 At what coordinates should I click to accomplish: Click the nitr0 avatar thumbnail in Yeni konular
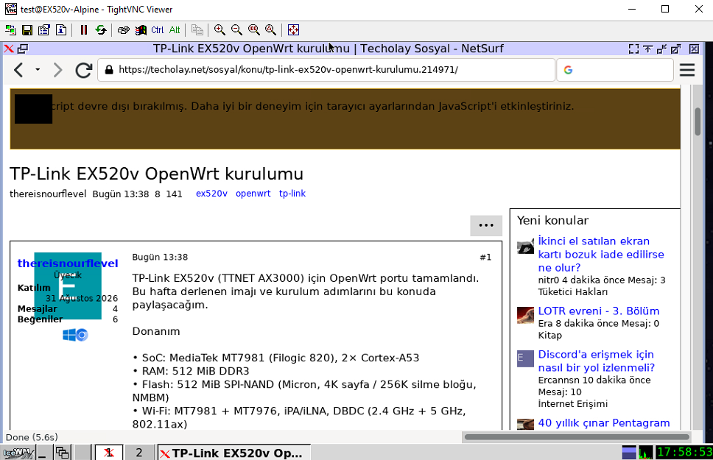(x=525, y=246)
